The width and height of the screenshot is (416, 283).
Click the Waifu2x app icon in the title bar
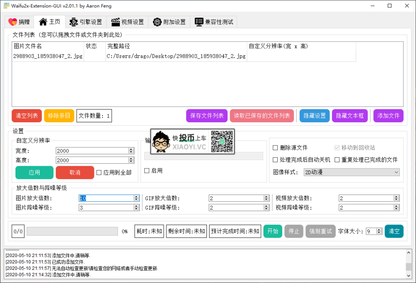7,6
